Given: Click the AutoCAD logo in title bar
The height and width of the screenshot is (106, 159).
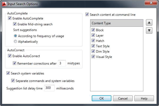Looking at the screenshot, I should click(4, 4).
